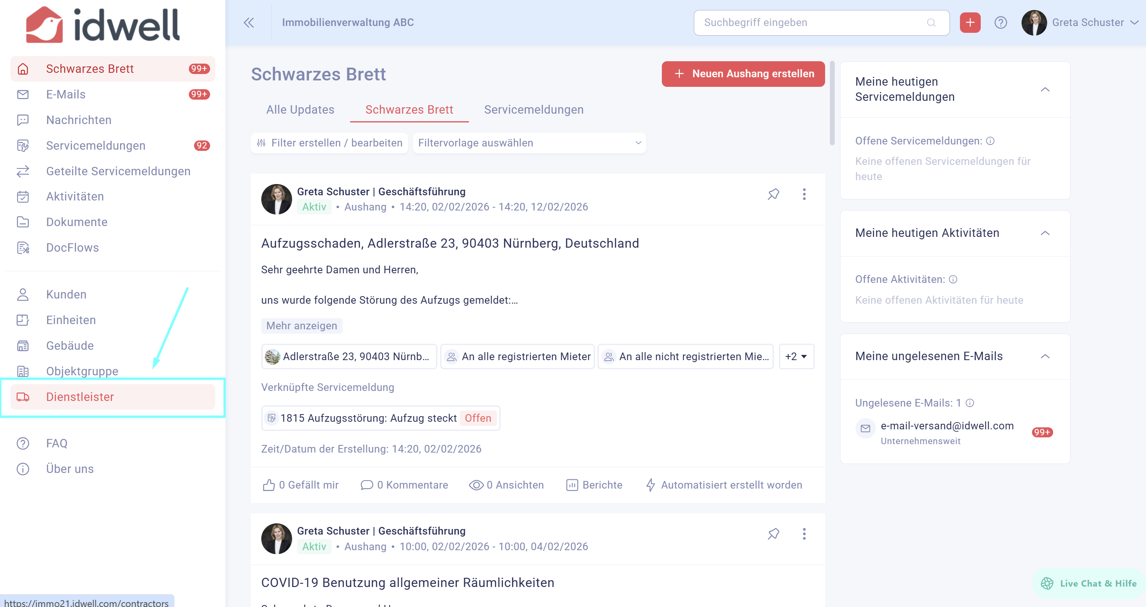Screen dimensions: 1146x607
Task: Collapse Meine heutigen Aktivitäten panel
Action: [x=1045, y=233]
